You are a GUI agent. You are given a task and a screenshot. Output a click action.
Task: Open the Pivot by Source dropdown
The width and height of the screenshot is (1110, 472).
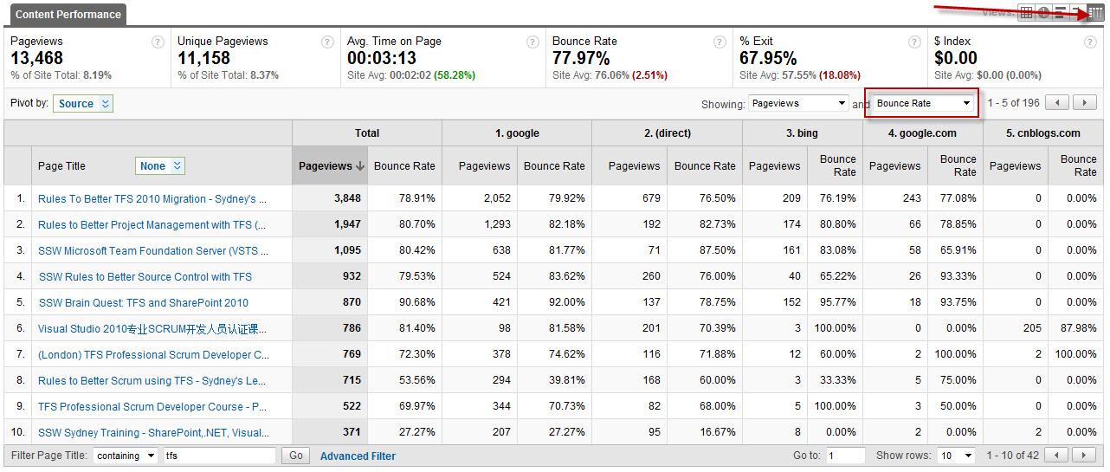click(83, 104)
